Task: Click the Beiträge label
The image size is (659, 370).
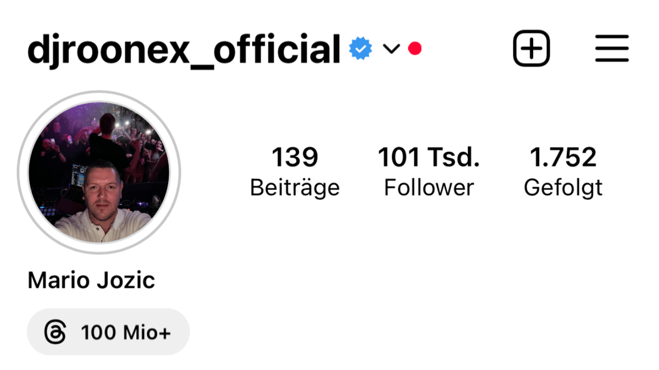Action: 295,188
